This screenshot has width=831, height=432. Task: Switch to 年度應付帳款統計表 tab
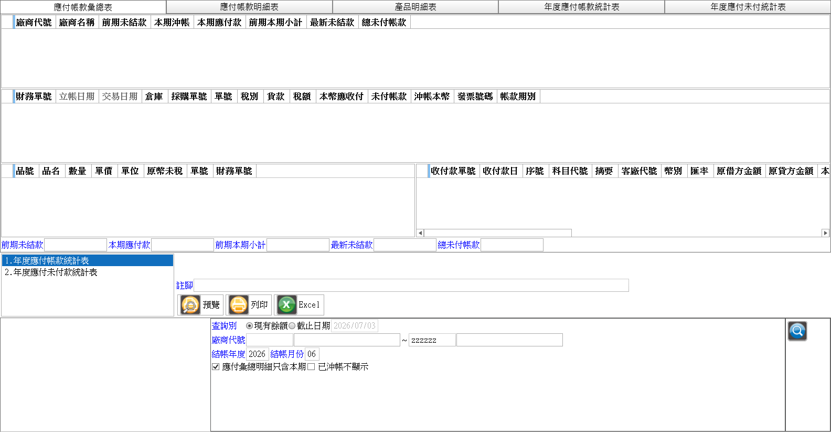[582, 7]
